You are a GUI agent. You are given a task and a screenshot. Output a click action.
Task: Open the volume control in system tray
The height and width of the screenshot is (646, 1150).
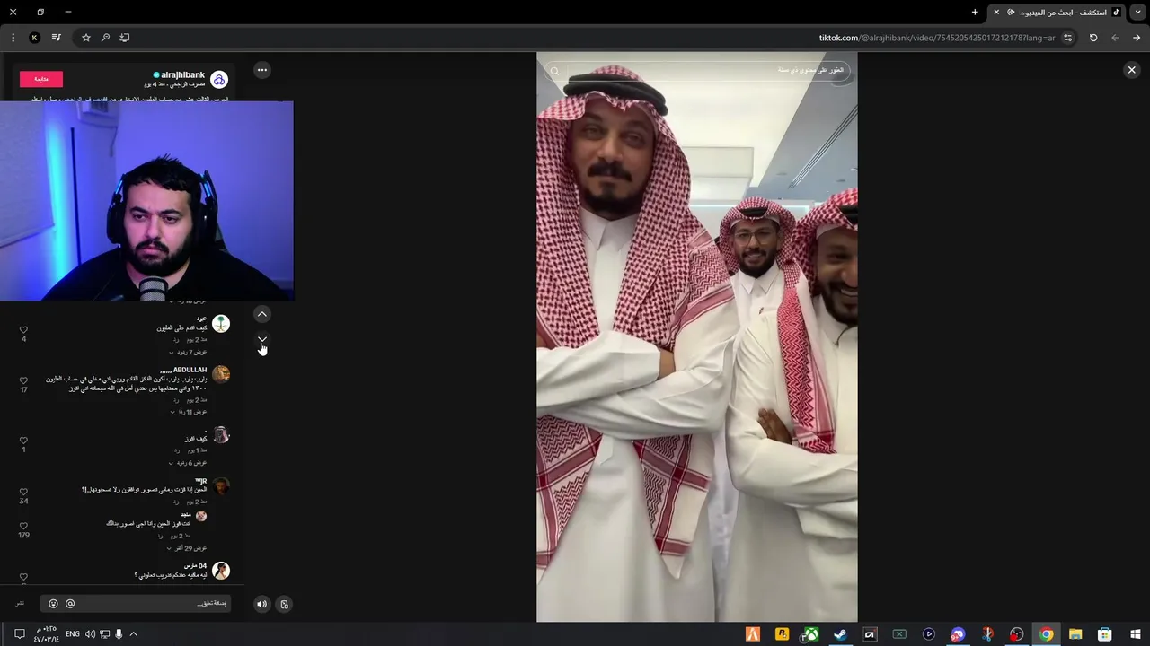(90, 634)
